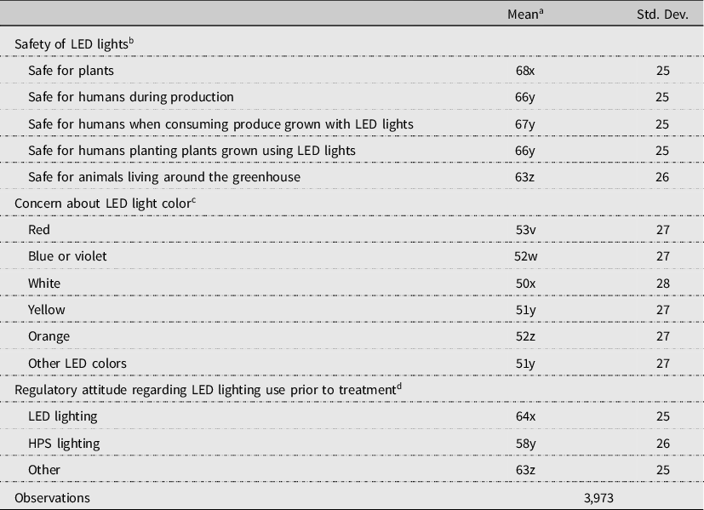The height and width of the screenshot is (510, 704).
Task: Click the 'Orange' row label
Action: pos(48,336)
